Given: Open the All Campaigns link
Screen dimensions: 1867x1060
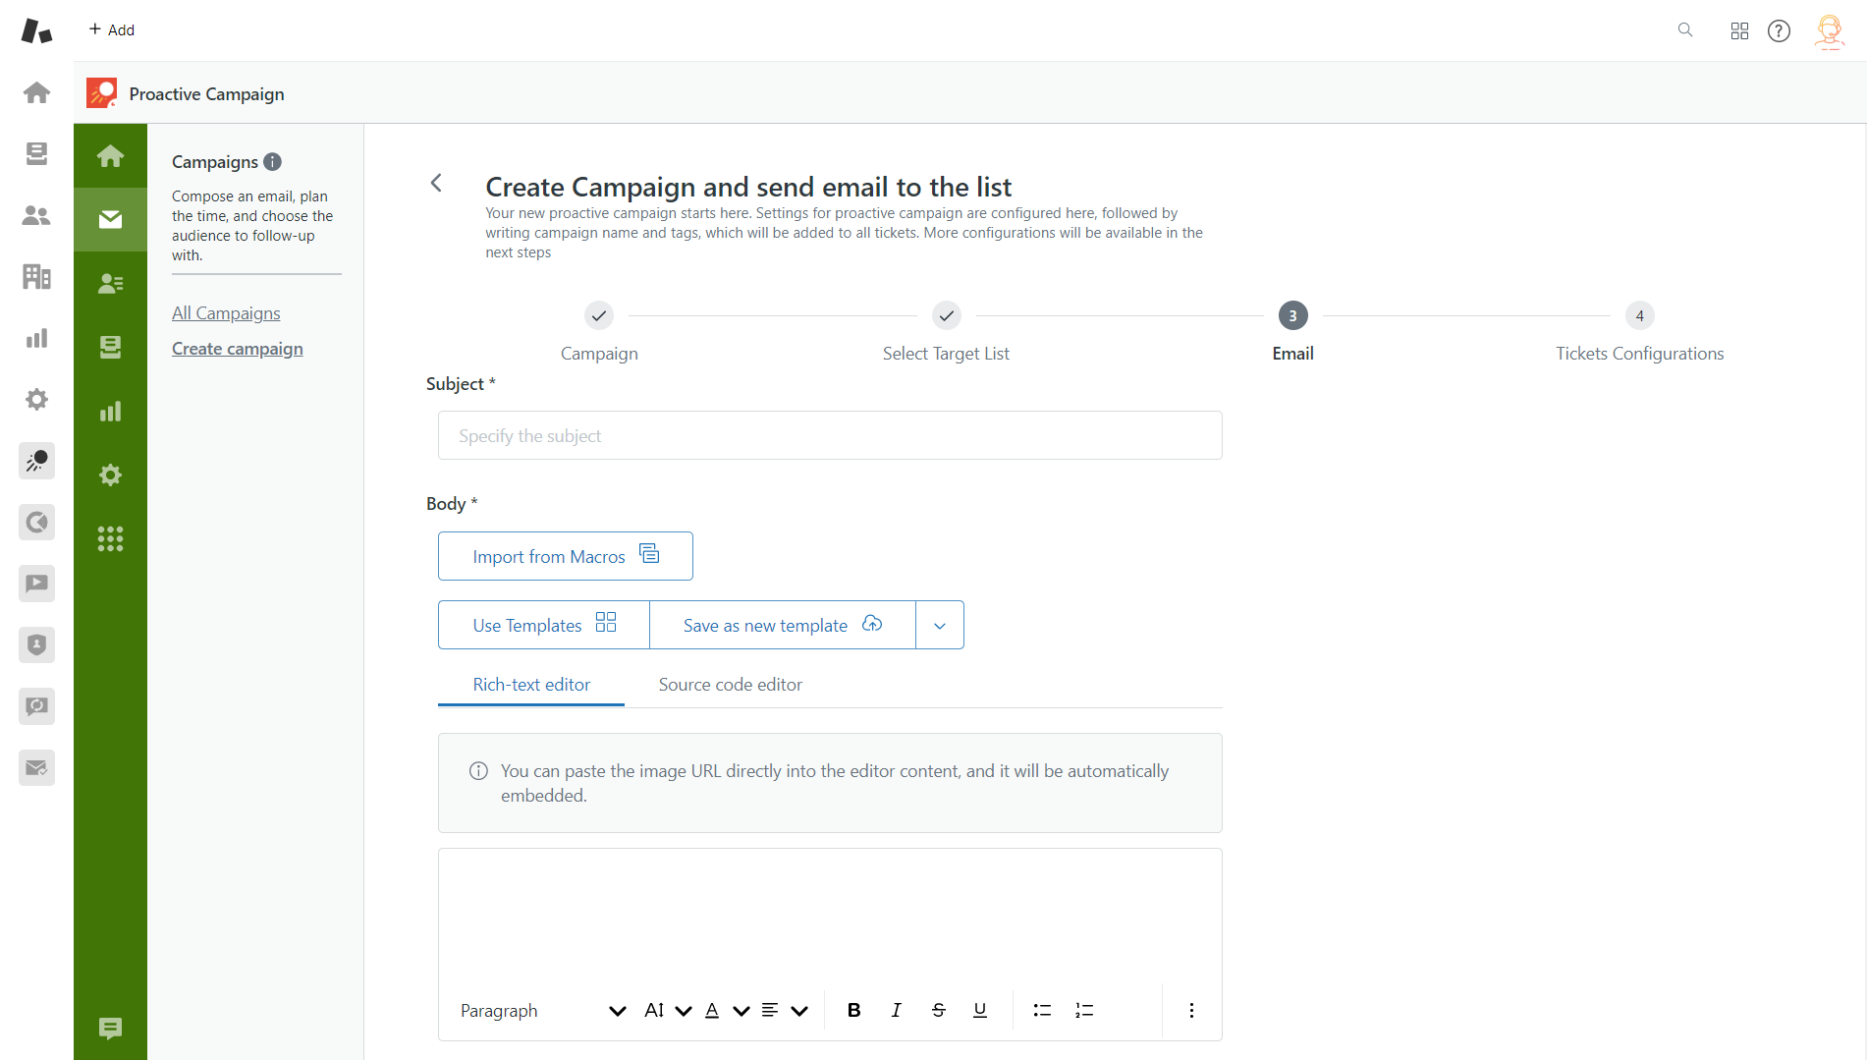Looking at the screenshot, I should [226, 312].
